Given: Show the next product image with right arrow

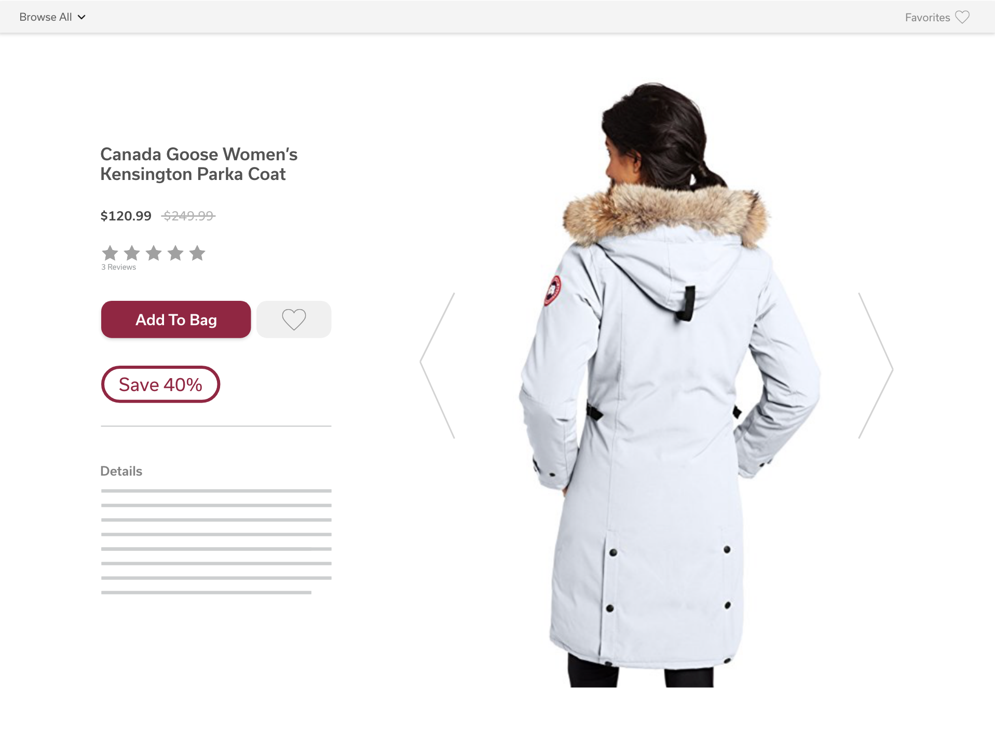Looking at the screenshot, I should pos(876,366).
